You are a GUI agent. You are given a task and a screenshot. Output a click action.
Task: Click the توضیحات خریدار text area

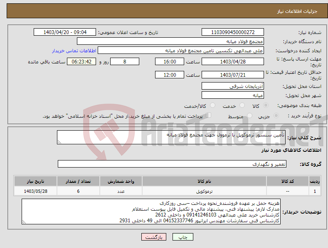coord(151,212)
